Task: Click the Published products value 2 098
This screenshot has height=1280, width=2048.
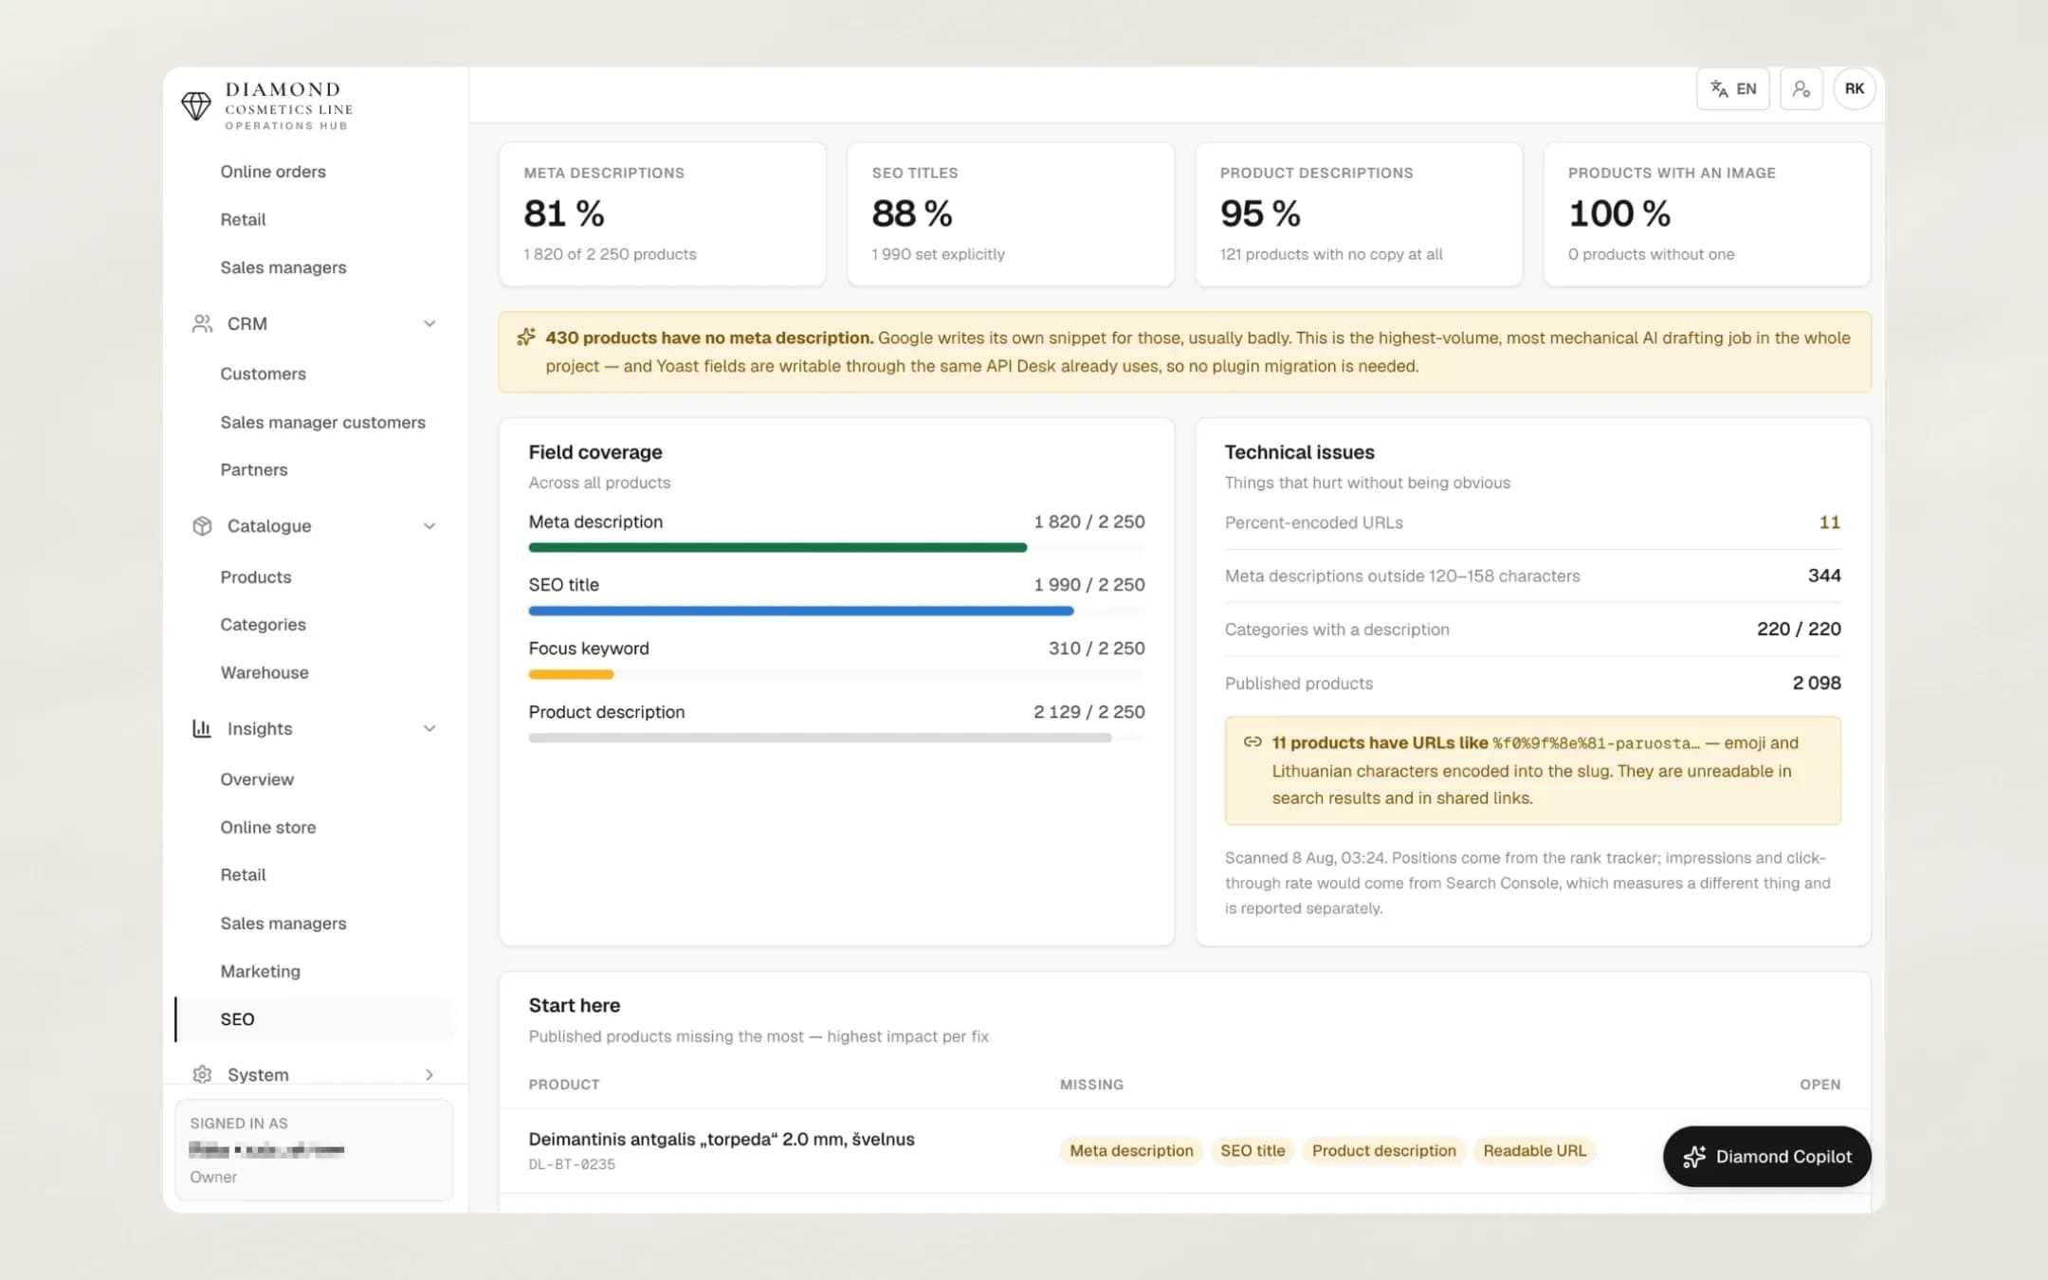Action: pyautogui.click(x=1817, y=683)
